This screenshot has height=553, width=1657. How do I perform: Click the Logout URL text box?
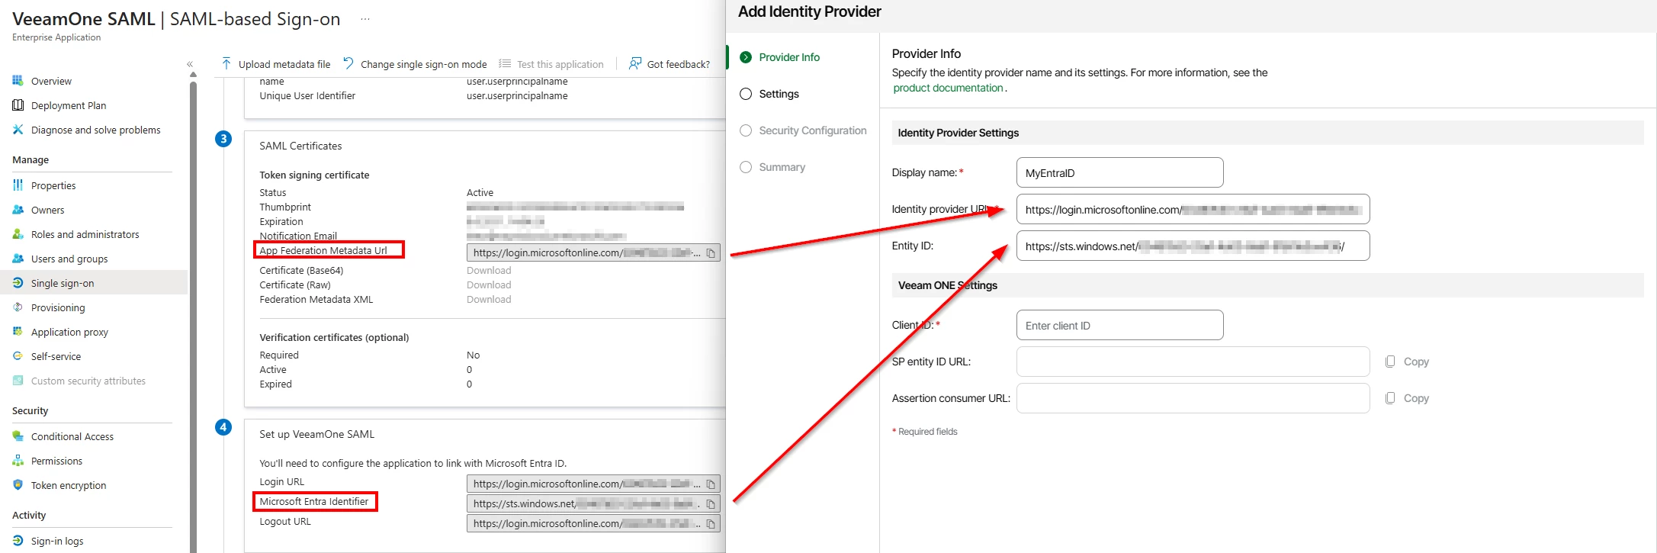click(593, 523)
